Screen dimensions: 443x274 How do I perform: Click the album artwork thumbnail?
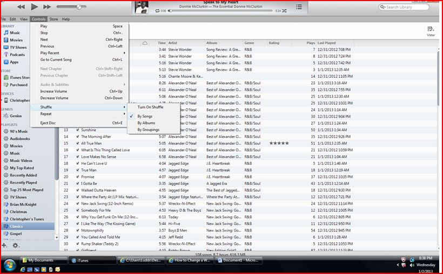point(141,8)
